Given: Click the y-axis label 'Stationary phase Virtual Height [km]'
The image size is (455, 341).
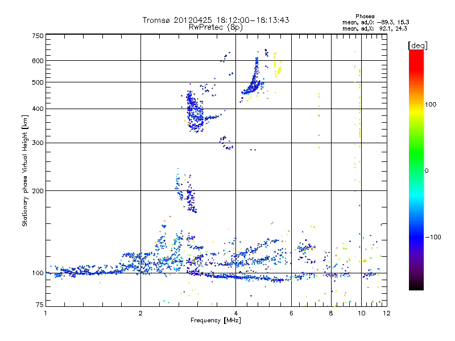Looking at the screenshot, I should 24,170.
